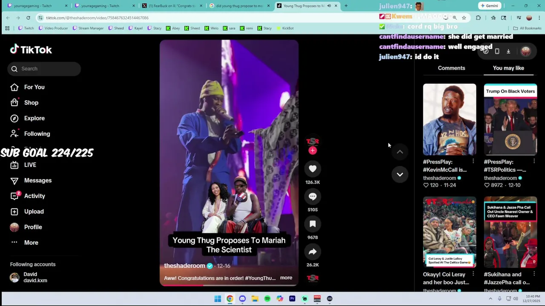Open options for Sukihana video card
Screen dimensions: 545x306
point(534,274)
